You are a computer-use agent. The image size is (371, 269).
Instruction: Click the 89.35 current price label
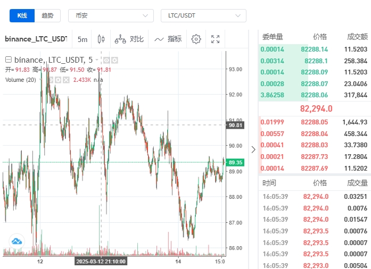pyautogui.click(x=235, y=162)
